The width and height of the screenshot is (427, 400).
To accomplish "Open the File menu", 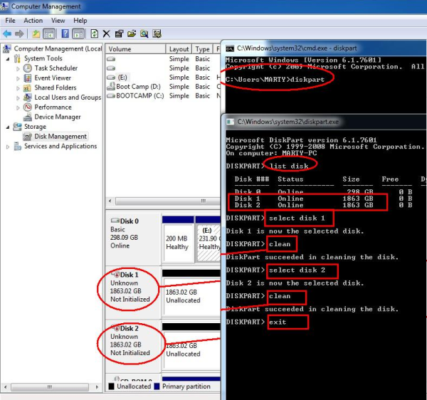I will coord(11,21).
